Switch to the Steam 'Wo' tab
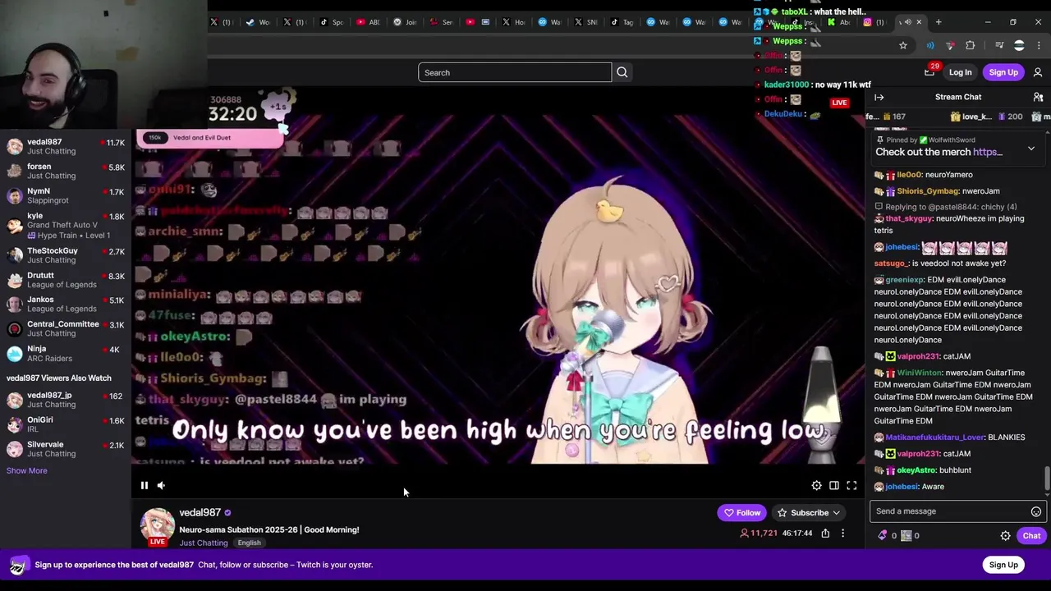Viewport: 1051px width, 591px height. pos(257,22)
